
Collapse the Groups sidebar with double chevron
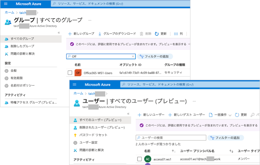point(59,33)
